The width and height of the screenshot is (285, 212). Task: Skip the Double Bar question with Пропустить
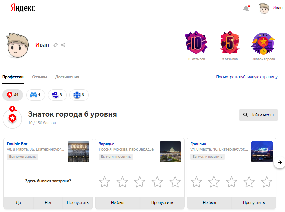(x=78, y=203)
